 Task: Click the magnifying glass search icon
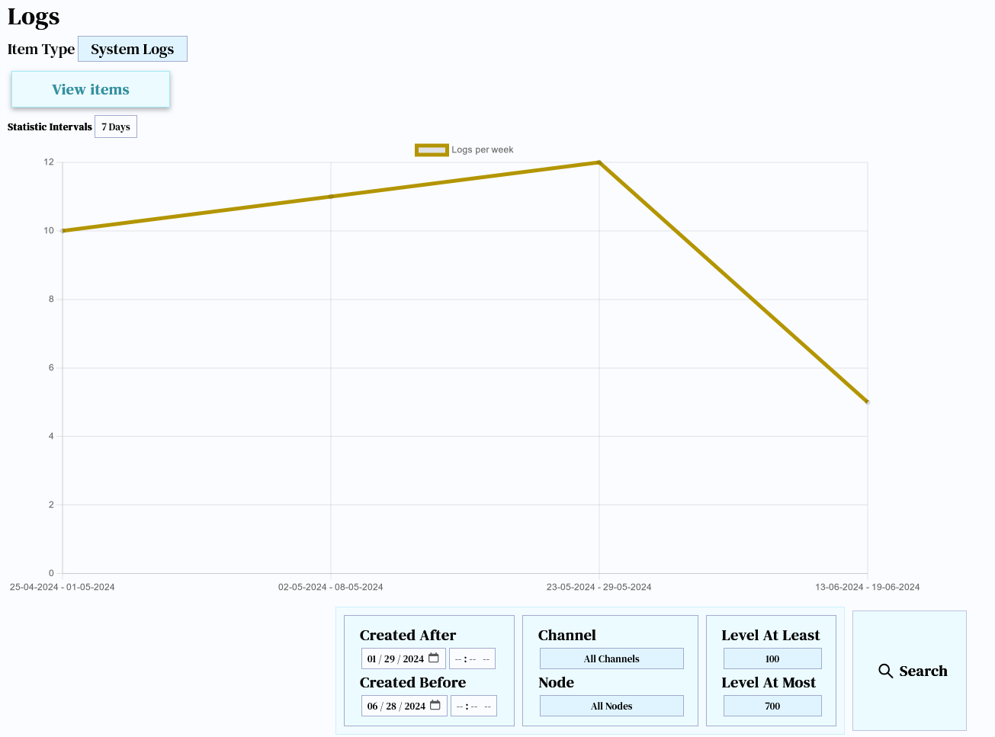click(885, 671)
